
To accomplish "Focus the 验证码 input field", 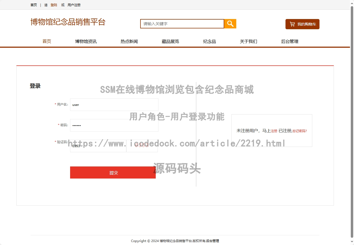I will (98, 146).
